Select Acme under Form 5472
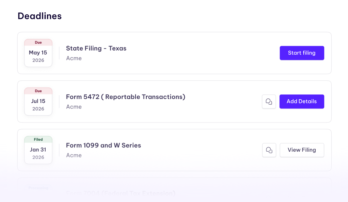The width and height of the screenshot is (348, 202). tap(74, 107)
